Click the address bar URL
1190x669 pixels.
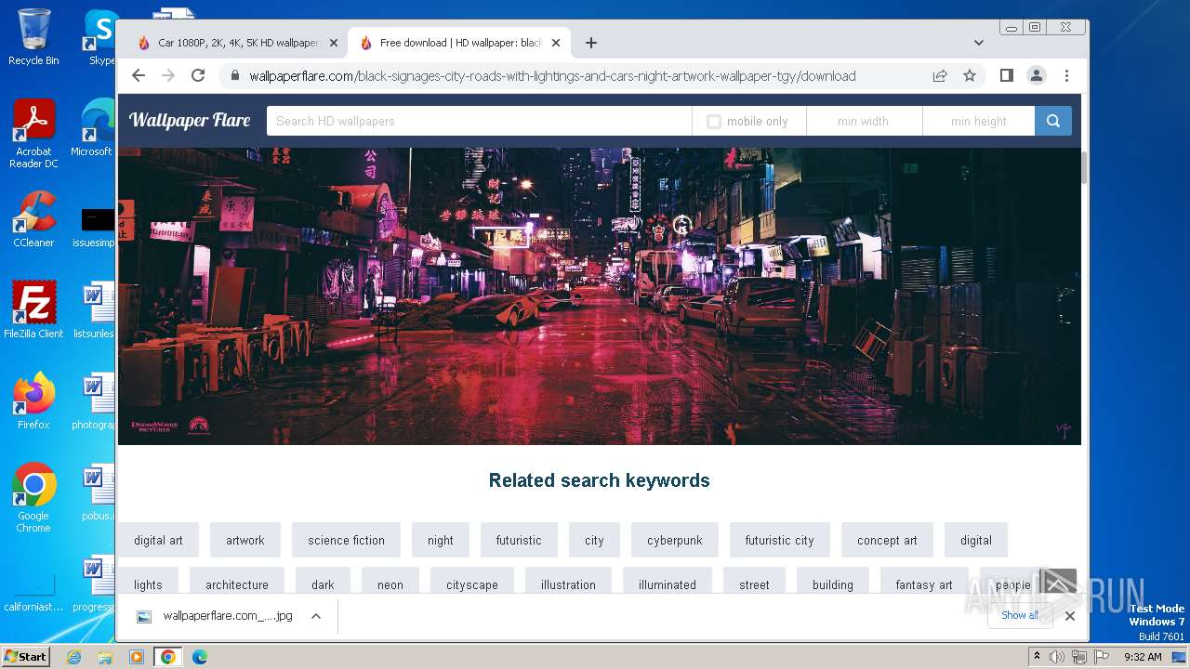(552, 76)
